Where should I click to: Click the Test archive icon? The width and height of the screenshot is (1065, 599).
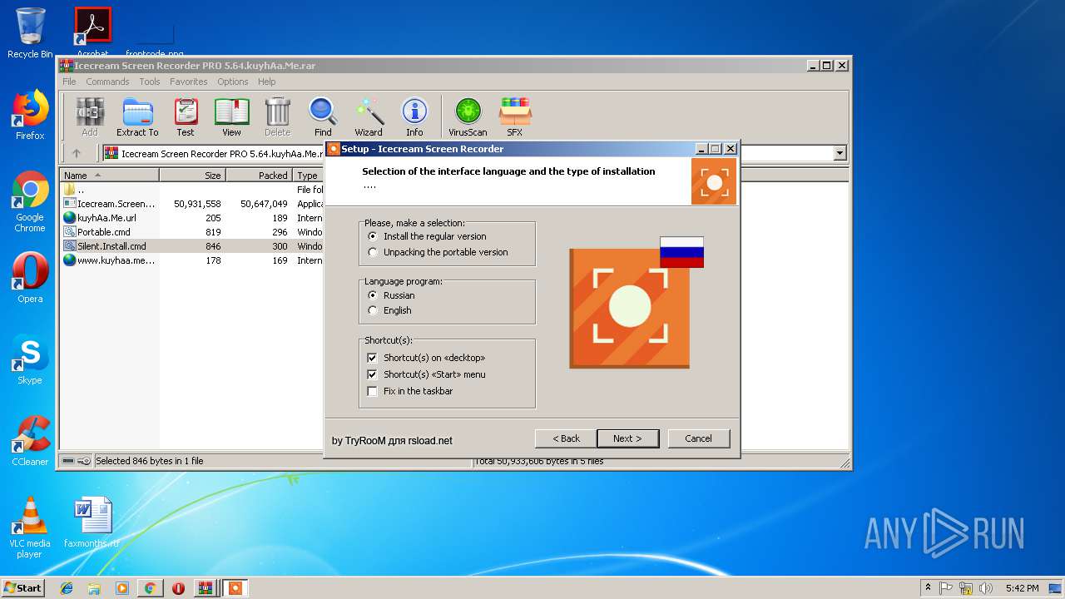[x=186, y=116]
